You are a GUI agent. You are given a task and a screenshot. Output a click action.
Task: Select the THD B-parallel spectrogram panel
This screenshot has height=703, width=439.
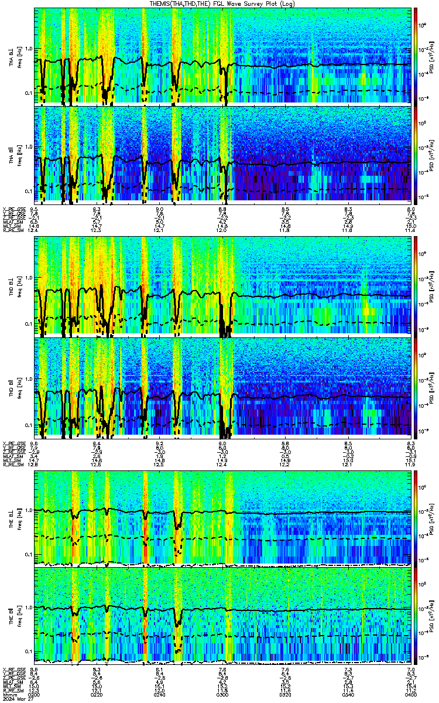[223, 388]
